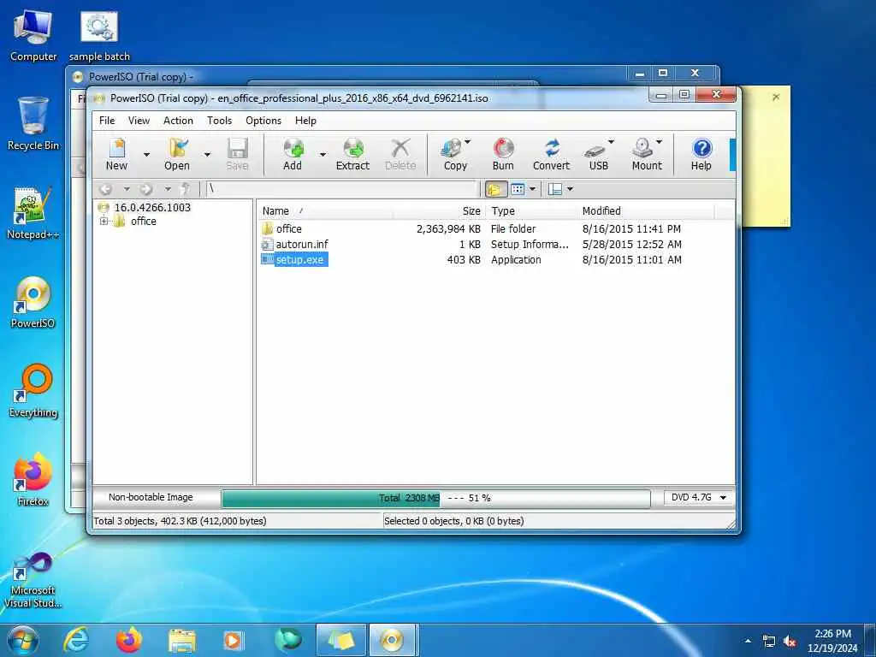876x657 pixels.
Task: Toggle the folder tree pane button
Action: click(x=495, y=189)
